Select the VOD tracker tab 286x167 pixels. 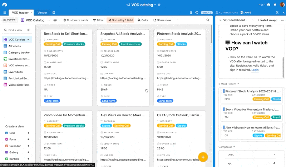tap(20, 12)
